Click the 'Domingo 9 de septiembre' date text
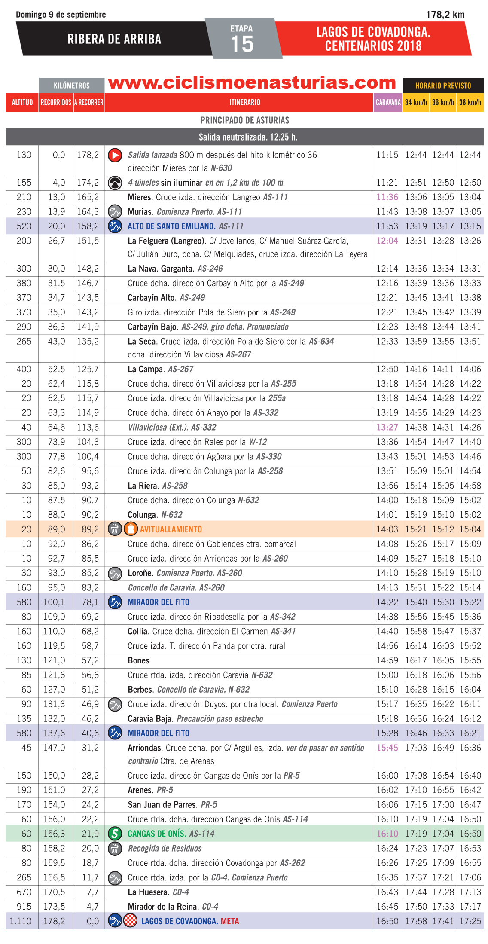 (x=61, y=15)
